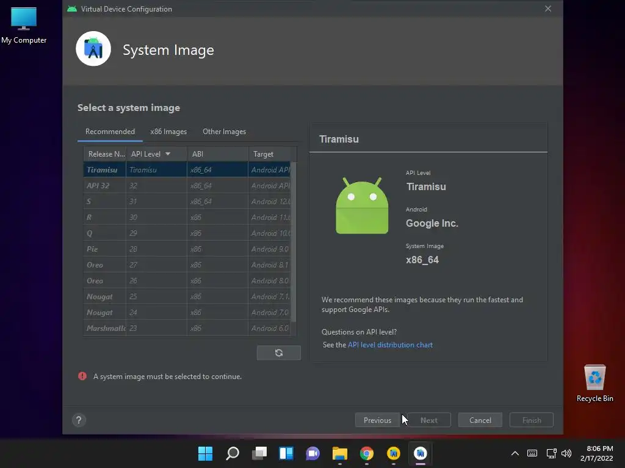Switch to the x86 Images tab
625x468 pixels.
168,132
